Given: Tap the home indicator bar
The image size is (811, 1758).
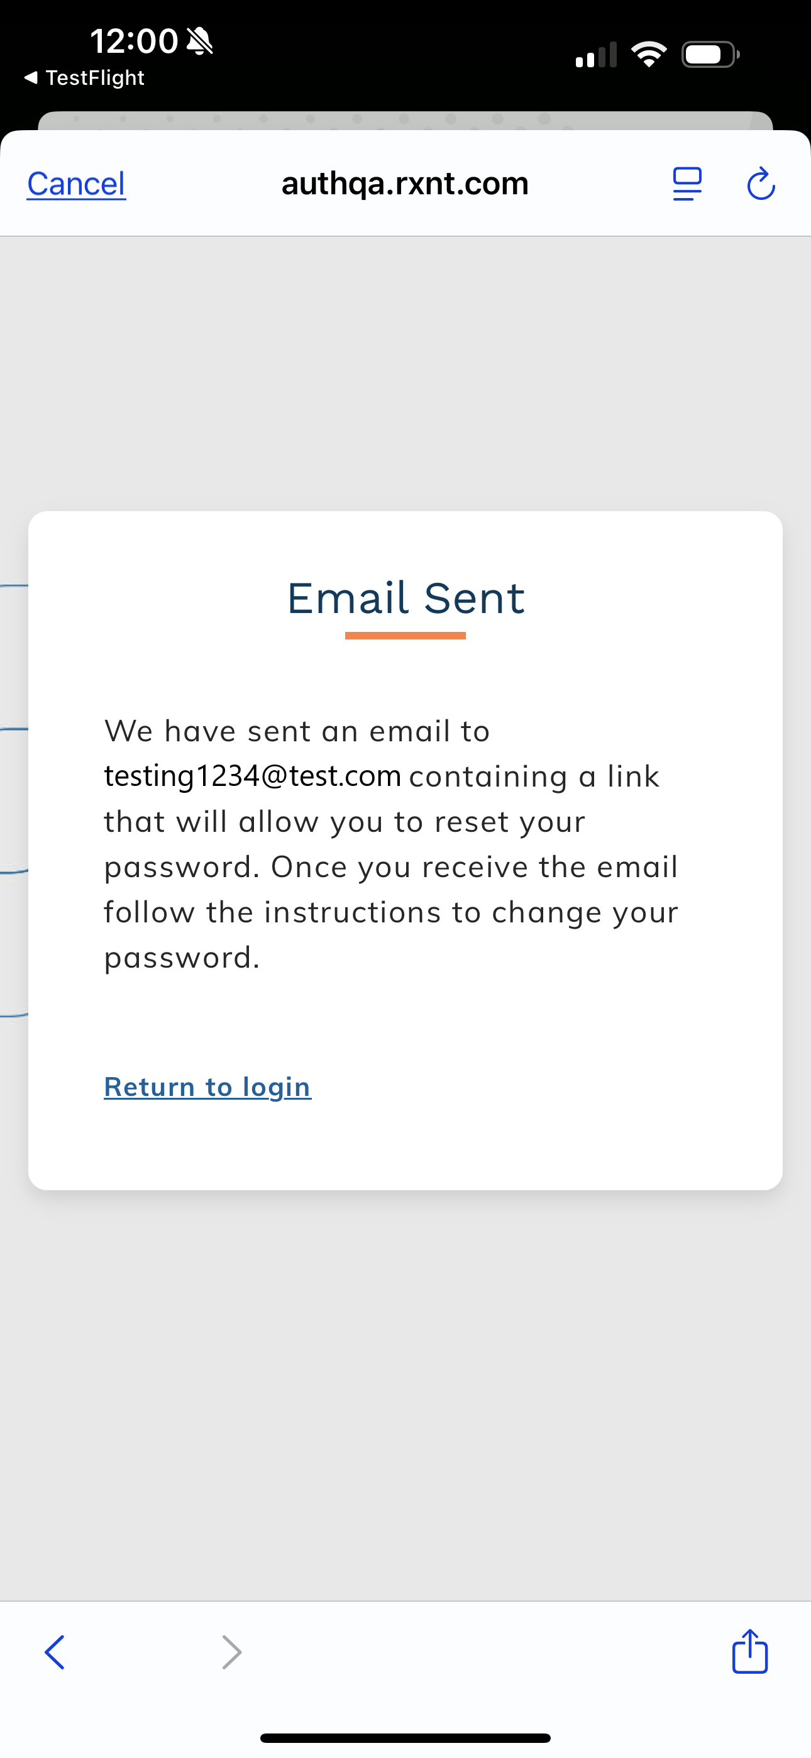Looking at the screenshot, I should tap(405, 1737).
